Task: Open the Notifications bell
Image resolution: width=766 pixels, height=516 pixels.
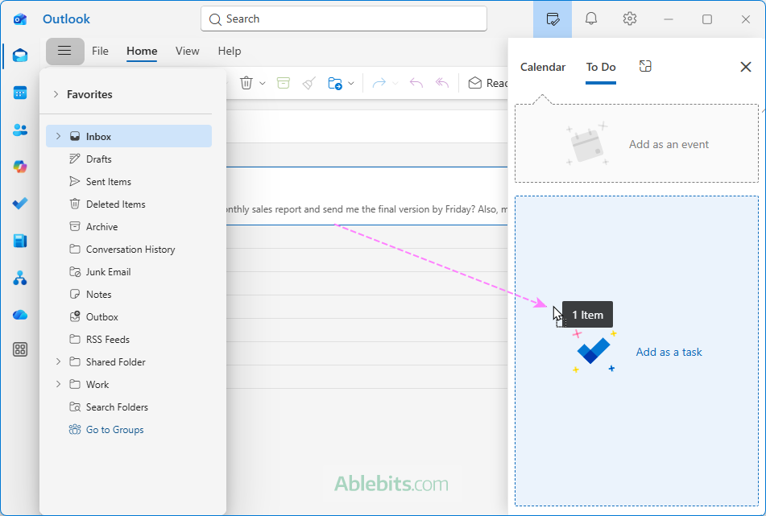Action: coord(590,19)
